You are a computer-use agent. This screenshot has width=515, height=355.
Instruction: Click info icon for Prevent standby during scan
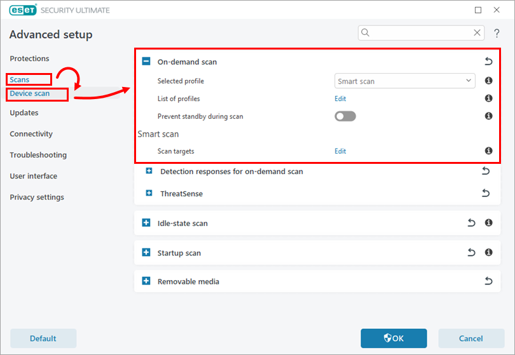[x=488, y=116]
